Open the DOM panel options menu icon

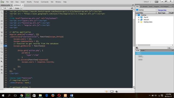pyautogui.click(x=172, y=50)
